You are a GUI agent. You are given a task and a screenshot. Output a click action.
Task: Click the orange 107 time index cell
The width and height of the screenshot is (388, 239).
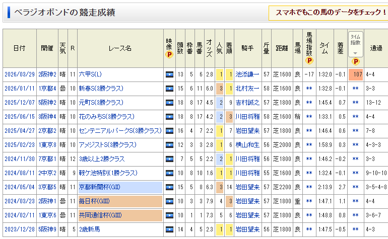point(355,74)
